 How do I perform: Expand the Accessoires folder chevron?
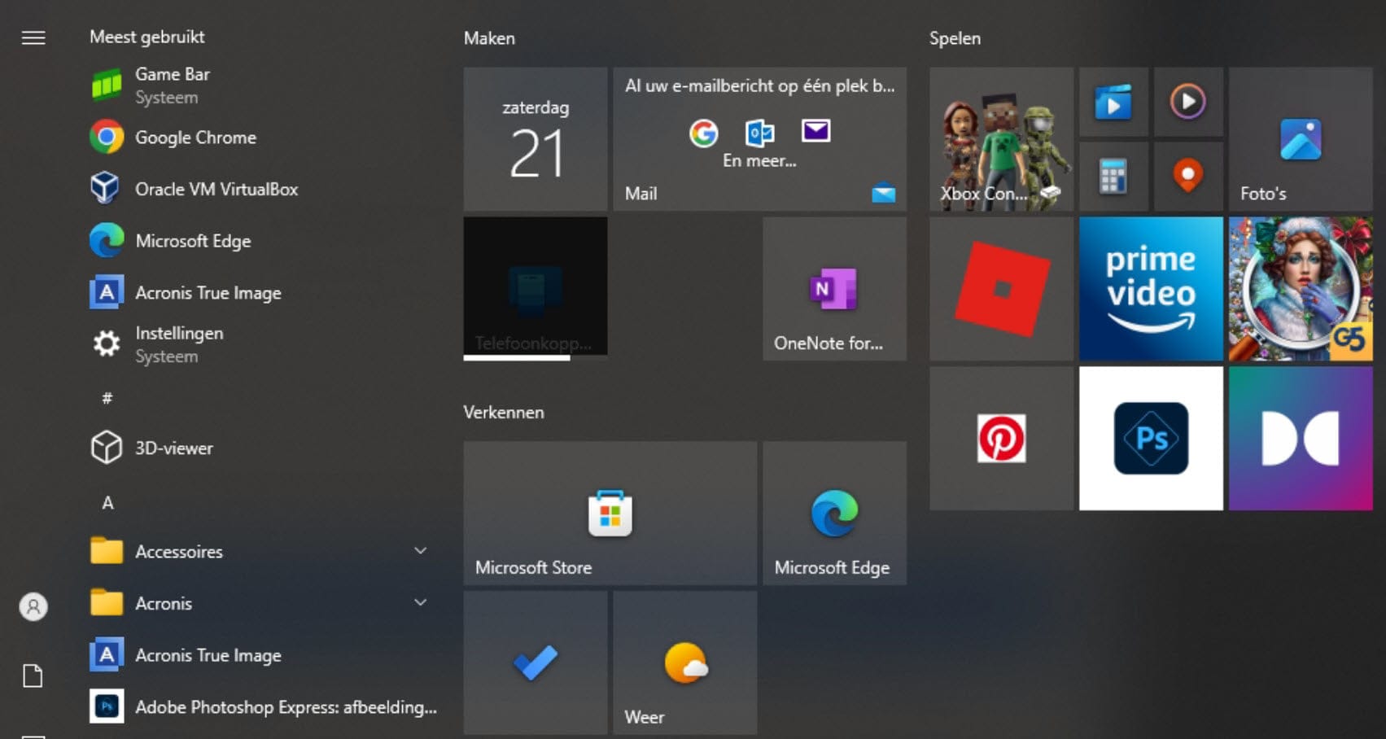(421, 551)
